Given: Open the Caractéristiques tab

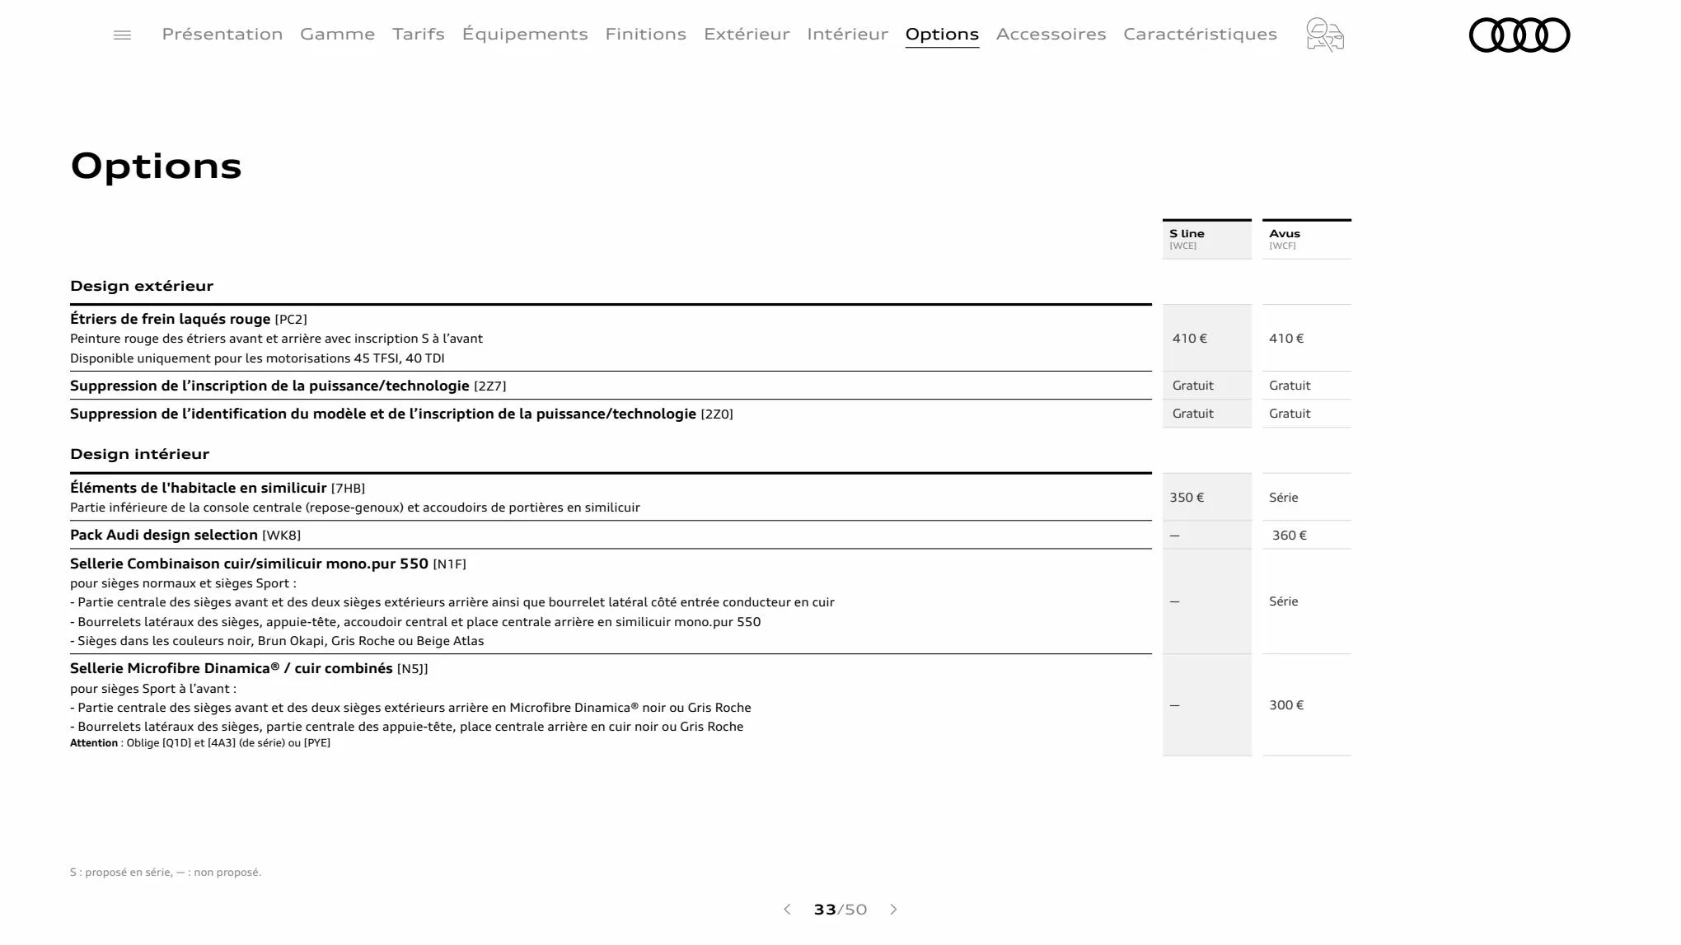Looking at the screenshot, I should click(1201, 34).
